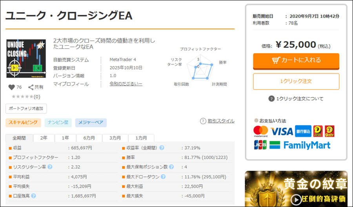Click the help icon beside 口座残高
The width and height of the screenshot is (353, 207).
click(x=33, y=196)
